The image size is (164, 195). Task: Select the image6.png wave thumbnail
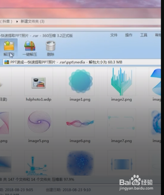click(x=80, y=123)
